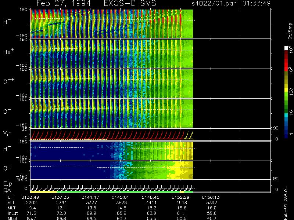Select UT value '0133:49'
294x220 pixels.
30,197
